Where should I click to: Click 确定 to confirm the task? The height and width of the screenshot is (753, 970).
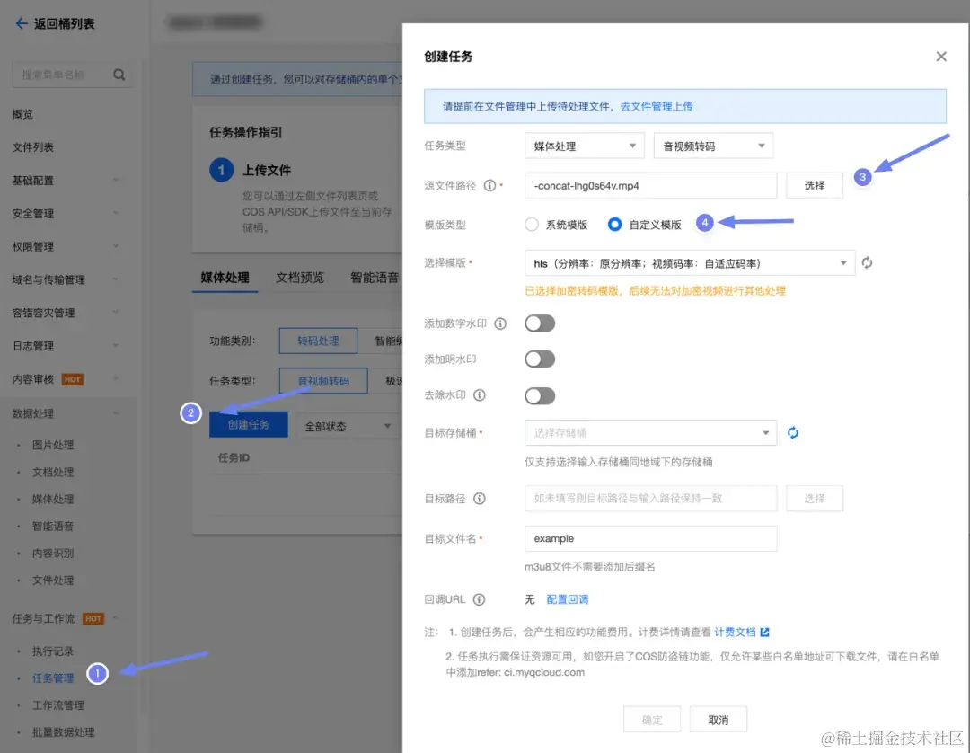[x=652, y=719]
